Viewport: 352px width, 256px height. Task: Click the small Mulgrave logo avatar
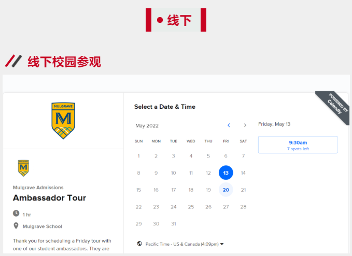pos(23,168)
